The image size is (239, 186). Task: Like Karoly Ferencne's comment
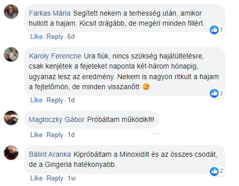coord(36,100)
